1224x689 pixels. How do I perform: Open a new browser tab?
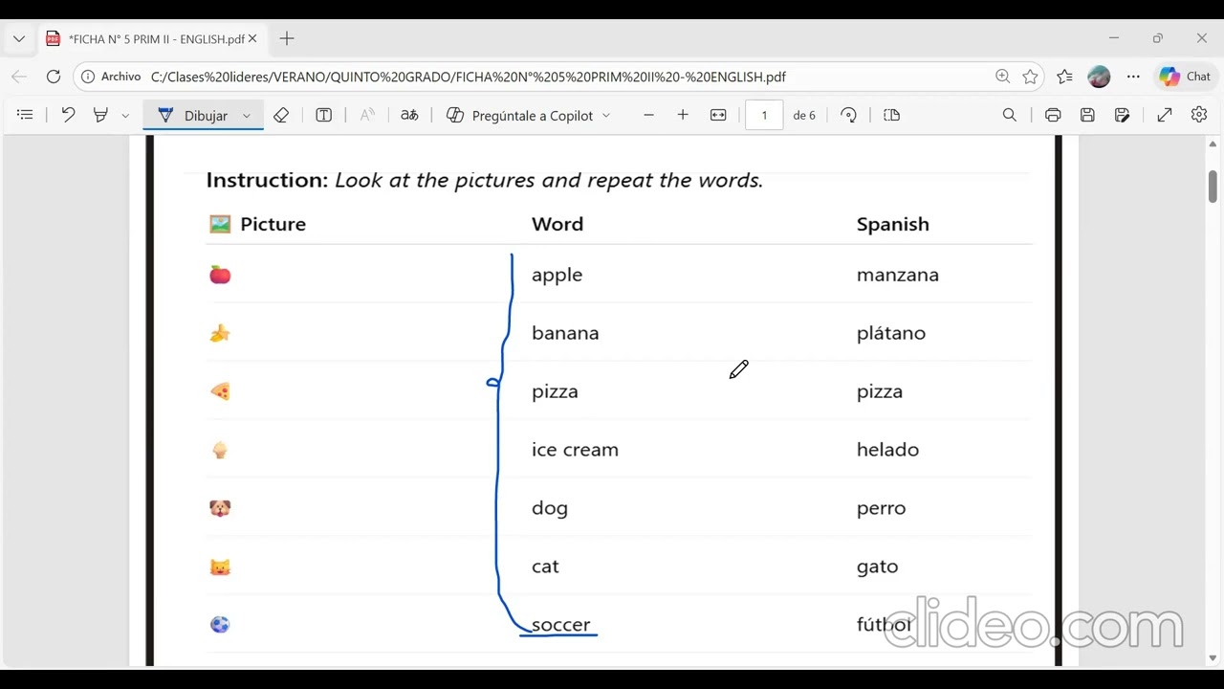point(287,39)
